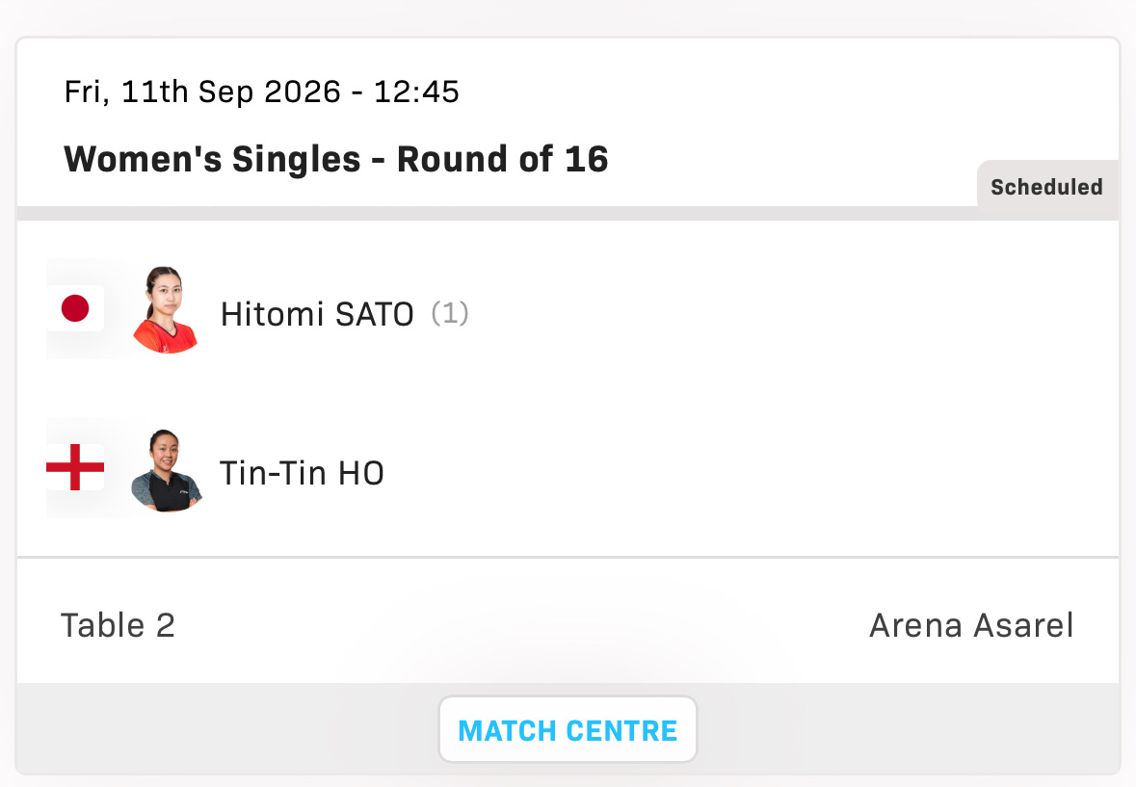Click the 12:45 match start time
The height and width of the screenshot is (787, 1136).
(416, 92)
